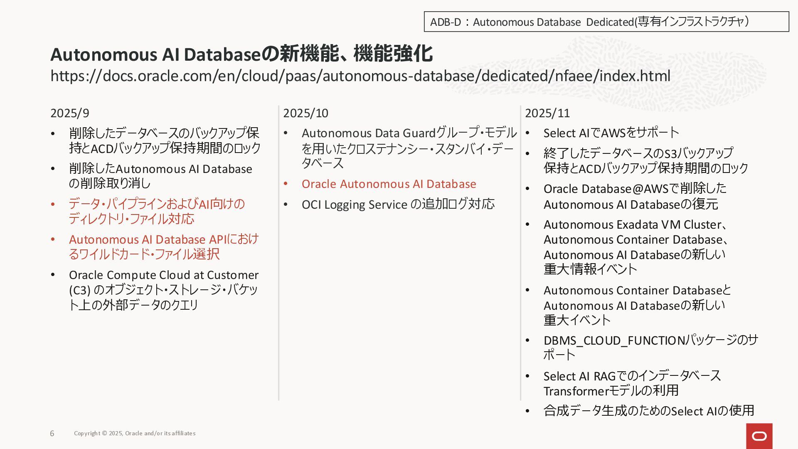Select the 2025/10 column heading
The width and height of the screenshot is (798, 449).
305,113
